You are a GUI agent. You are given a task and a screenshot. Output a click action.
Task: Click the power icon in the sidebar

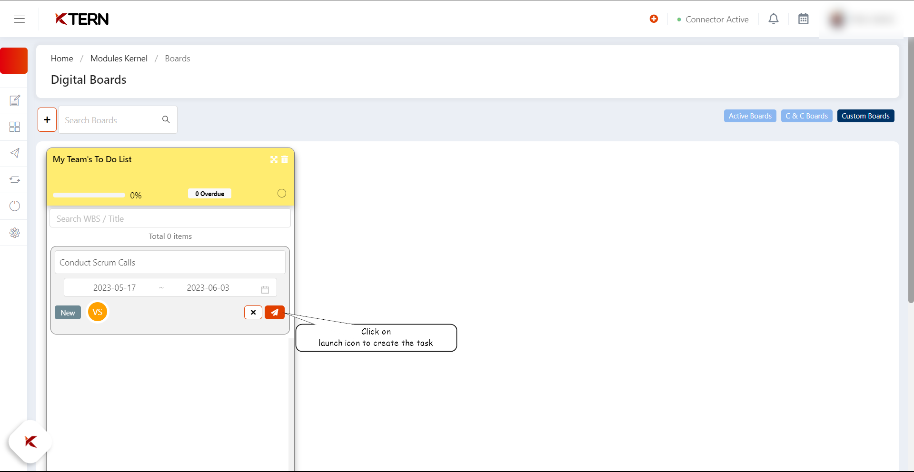tap(15, 206)
